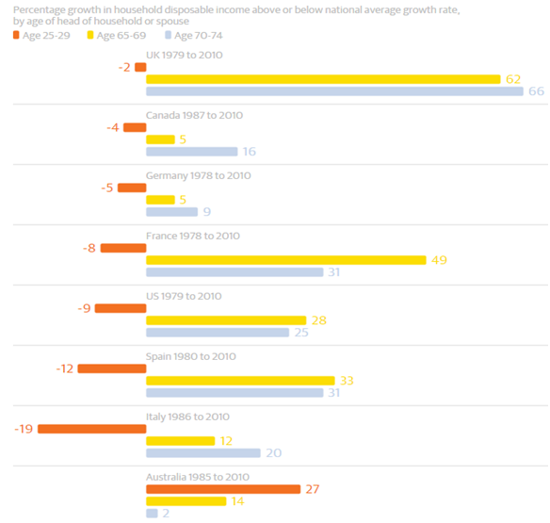Select the Spain orange bar valued -12

click(x=112, y=368)
